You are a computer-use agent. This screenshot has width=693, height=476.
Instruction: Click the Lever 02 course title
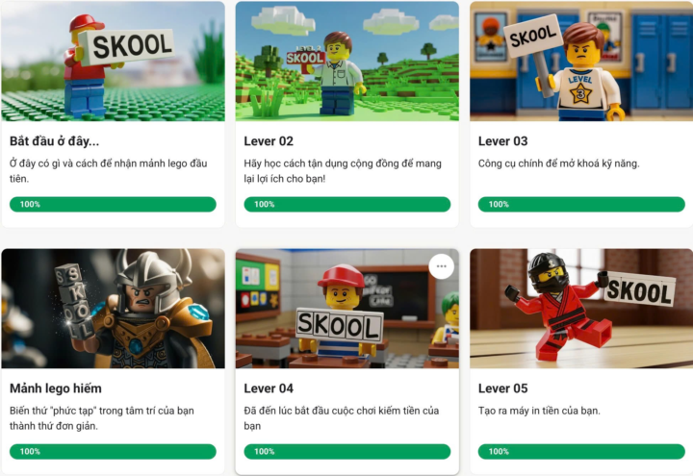[x=269, y=141]
